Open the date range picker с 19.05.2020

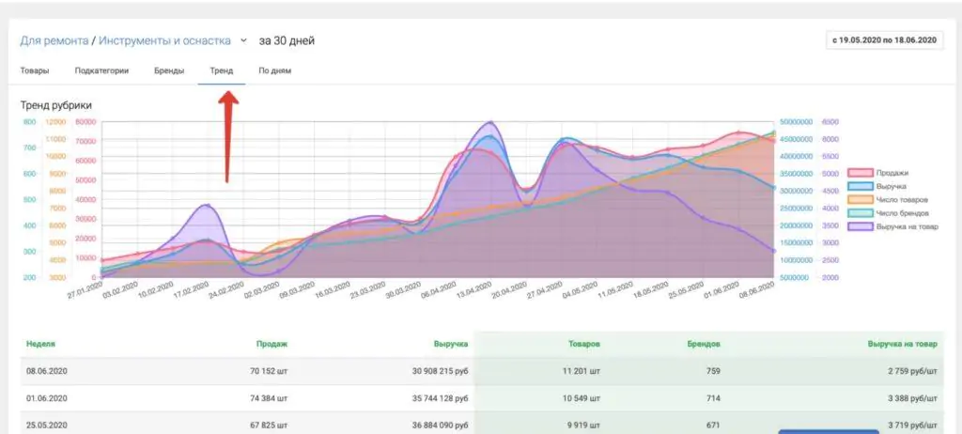click(x=882, y=40)
